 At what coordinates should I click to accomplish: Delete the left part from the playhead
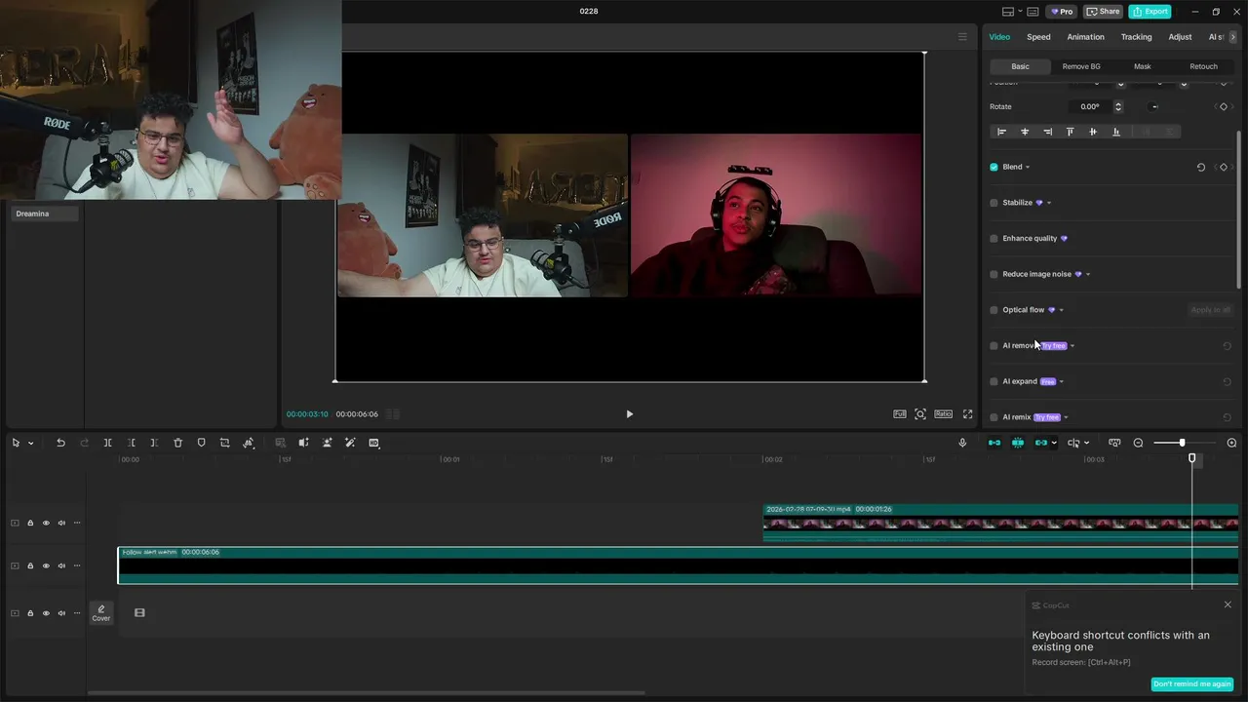tap(131, 443)
